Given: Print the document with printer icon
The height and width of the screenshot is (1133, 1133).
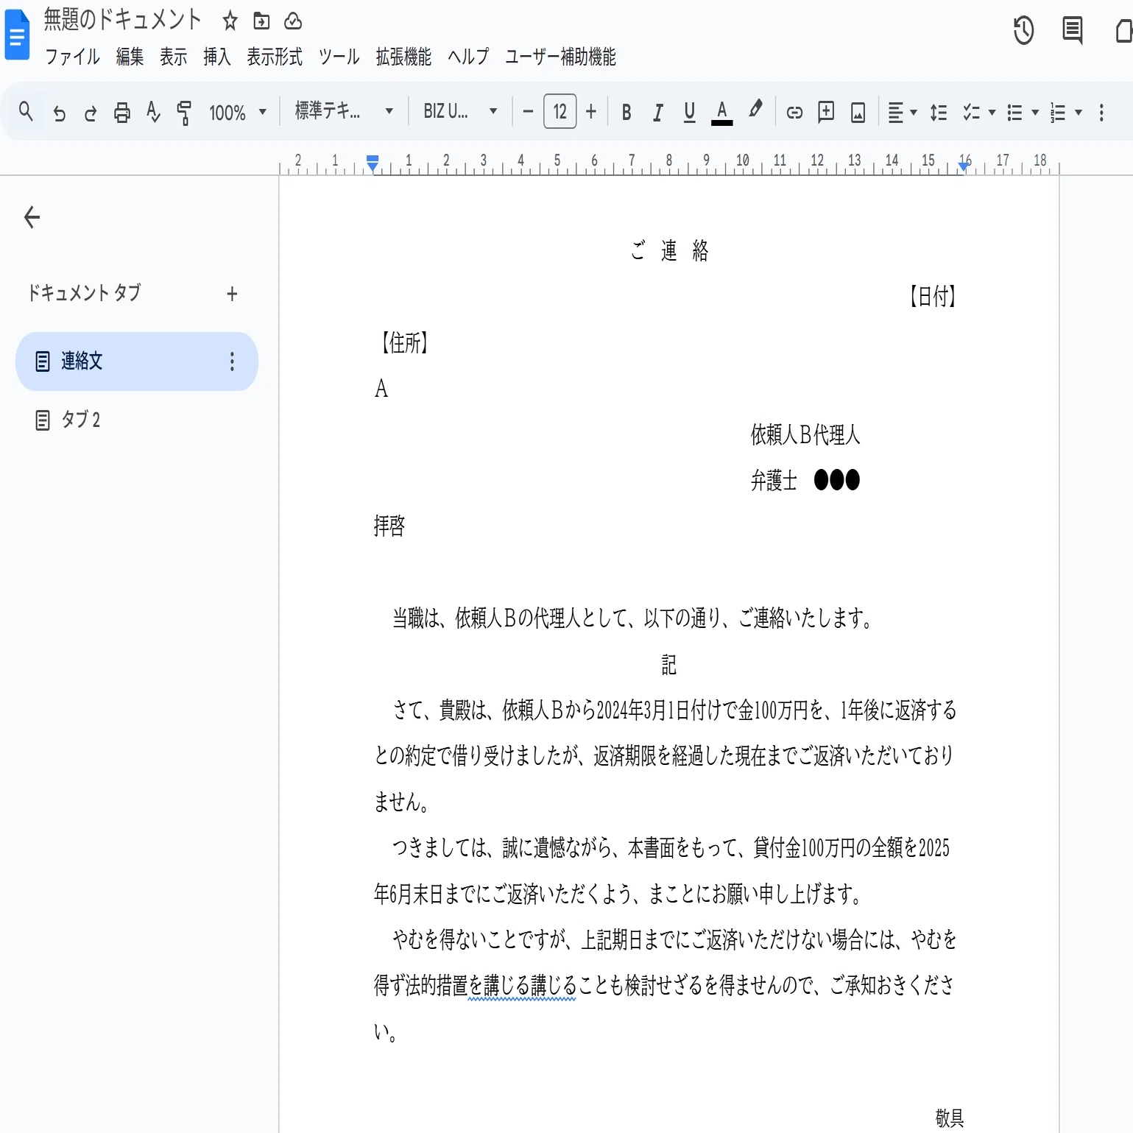Looking at the screenshot, I should (x=122, y=113).
